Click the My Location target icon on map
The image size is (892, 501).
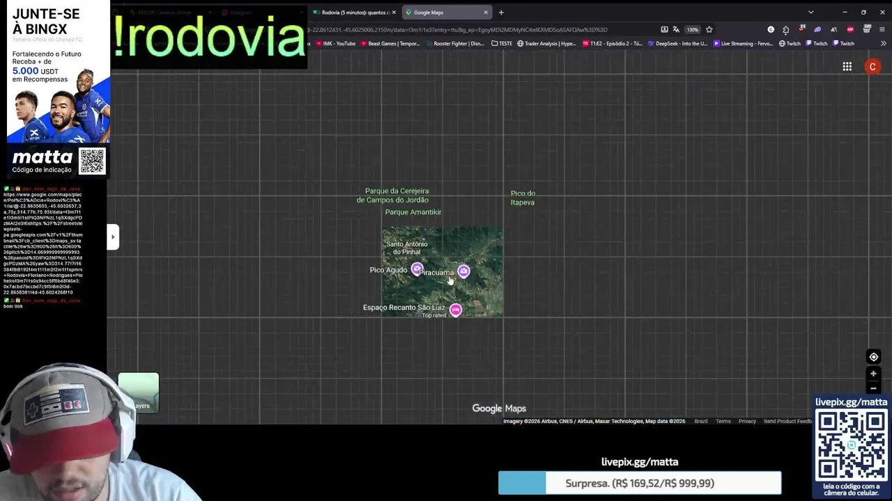(873, 357)
